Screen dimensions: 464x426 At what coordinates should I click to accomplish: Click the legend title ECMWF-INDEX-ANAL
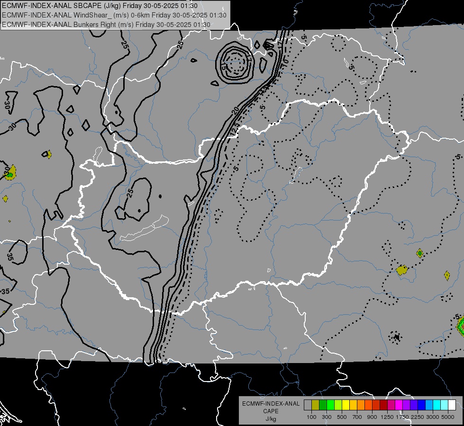(271, 404)
